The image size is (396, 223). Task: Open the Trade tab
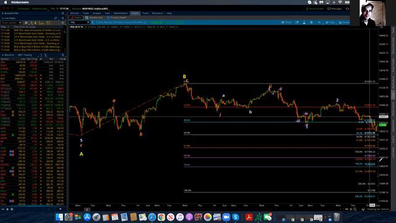point(86,13)
